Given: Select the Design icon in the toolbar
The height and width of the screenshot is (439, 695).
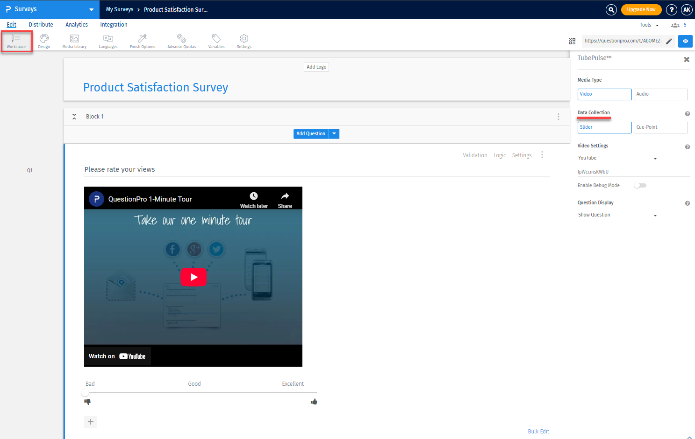Looking at the screenshot, I should click(44, 41).
